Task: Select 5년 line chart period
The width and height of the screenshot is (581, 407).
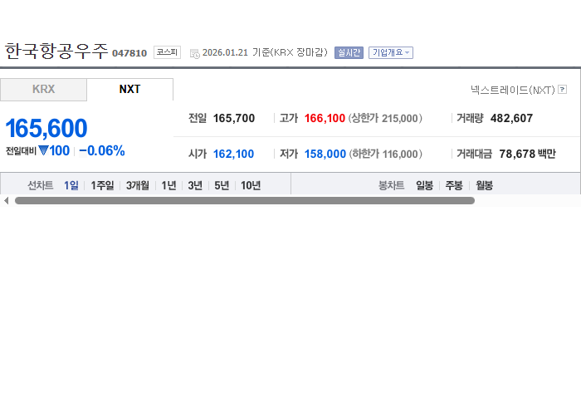Action: 222,185
